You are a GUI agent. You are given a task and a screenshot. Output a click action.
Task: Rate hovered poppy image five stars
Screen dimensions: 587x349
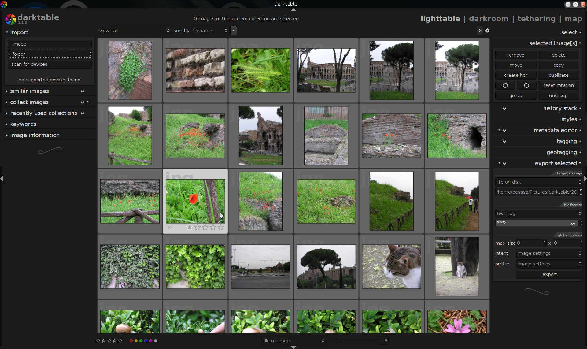(221, 227)
